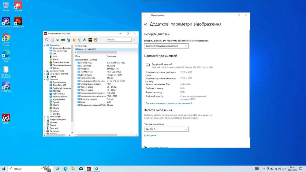Click the CPU chip icon in AIDA64 toolbar
The height and width of the screenshot is (172, 306).
[58, 40]
